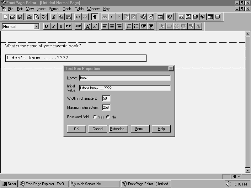
Task: Click the numbered list icon
Action: pyautogui.click(x=129, y=26)
